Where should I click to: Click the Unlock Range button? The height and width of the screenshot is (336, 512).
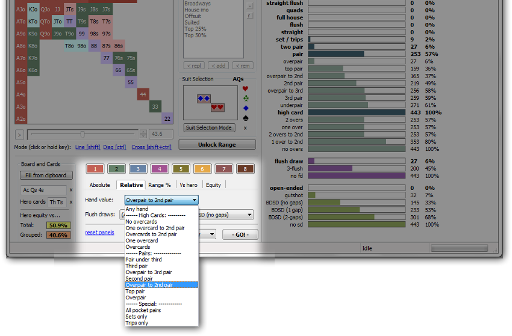pos(217,144)
